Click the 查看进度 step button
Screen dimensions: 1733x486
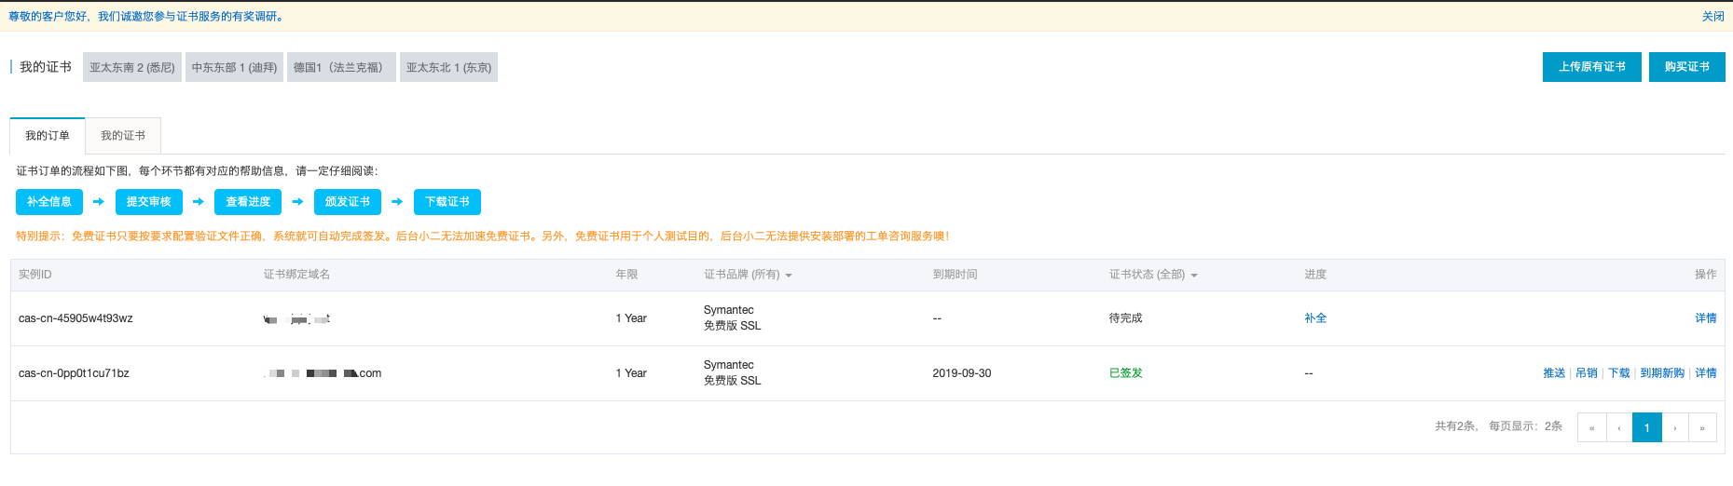click(x=248, y=202)
